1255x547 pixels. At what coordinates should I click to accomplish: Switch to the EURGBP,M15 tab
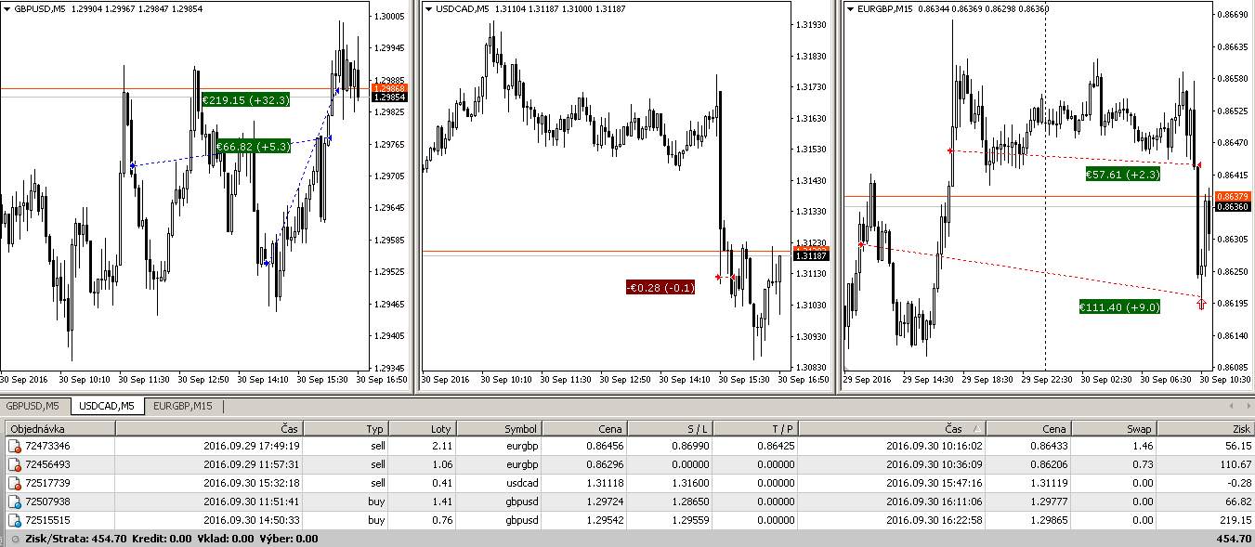pyautogui.click(x=183, y=406)
